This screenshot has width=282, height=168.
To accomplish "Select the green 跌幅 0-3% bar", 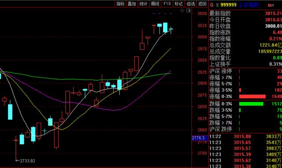I will click(x=251, y=104).
